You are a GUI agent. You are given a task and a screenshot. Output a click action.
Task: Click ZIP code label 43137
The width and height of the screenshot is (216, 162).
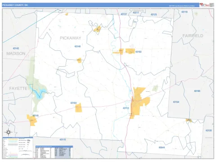click(124, 14)
